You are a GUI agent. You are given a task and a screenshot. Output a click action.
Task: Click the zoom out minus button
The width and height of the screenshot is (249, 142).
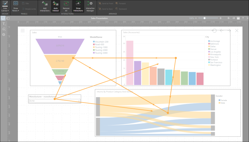[x=196, y=18]
